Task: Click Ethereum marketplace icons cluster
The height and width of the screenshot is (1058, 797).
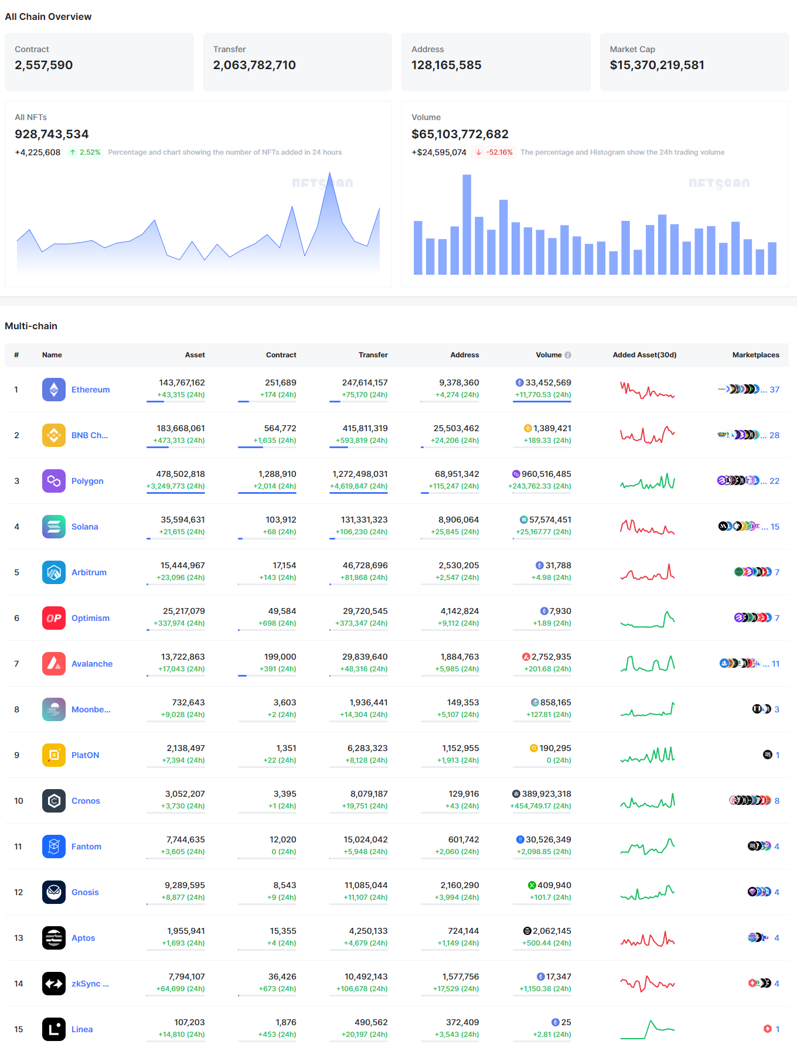Action: [x=738, y=389]
